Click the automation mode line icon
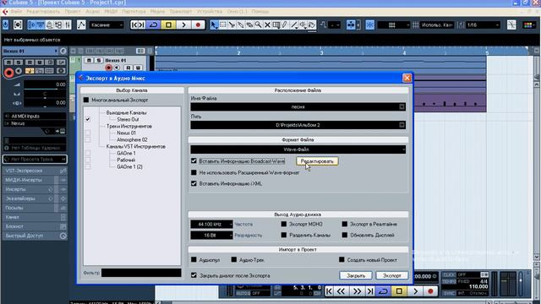This screenshot has width=541, height=304. (x=81, y=24)
